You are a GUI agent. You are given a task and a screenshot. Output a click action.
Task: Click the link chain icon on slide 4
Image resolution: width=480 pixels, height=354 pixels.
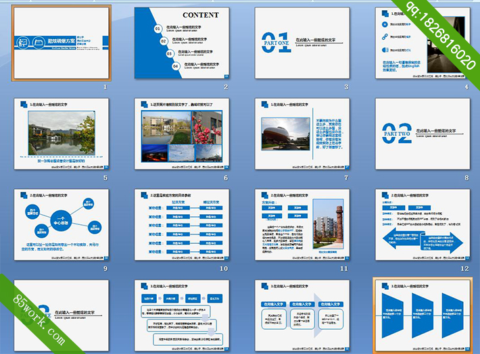click(x=385, y=36)
